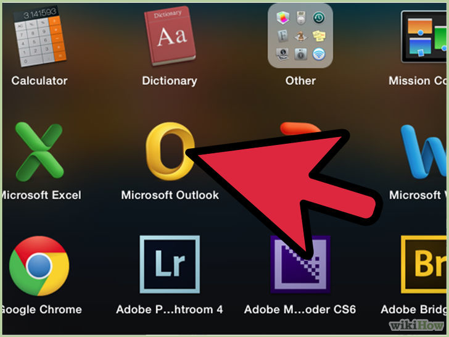This screenshot has width=449, height=337.
Task: Launch Adobe Media Encoder CS6
Action: pos(300,265)
